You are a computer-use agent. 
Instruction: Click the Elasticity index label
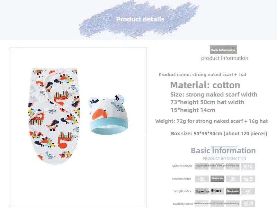point(182,204)
